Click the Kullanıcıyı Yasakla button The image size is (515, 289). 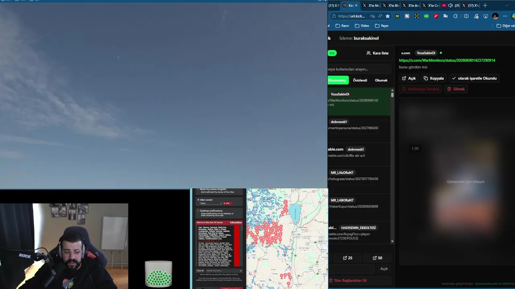420,89
